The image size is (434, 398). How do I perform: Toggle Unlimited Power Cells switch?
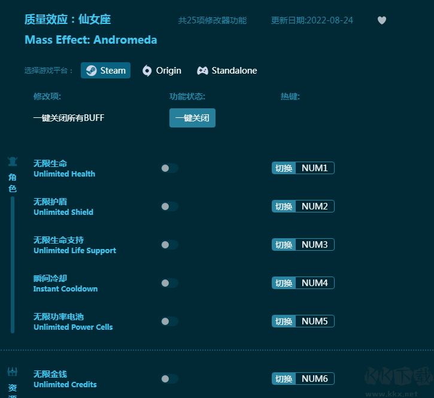(x=169, y=321)
